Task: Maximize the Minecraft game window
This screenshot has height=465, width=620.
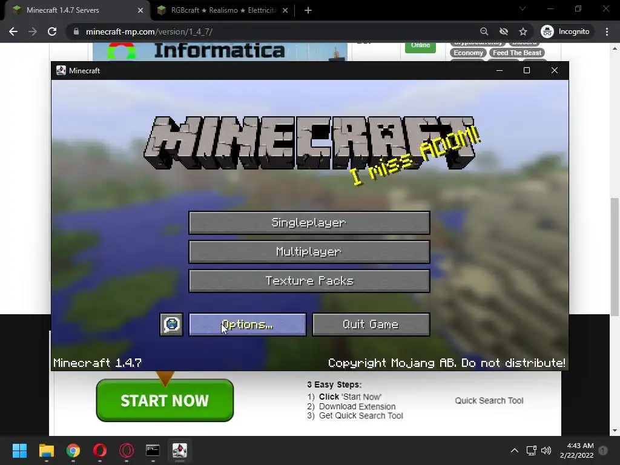Action: [527, 70]
